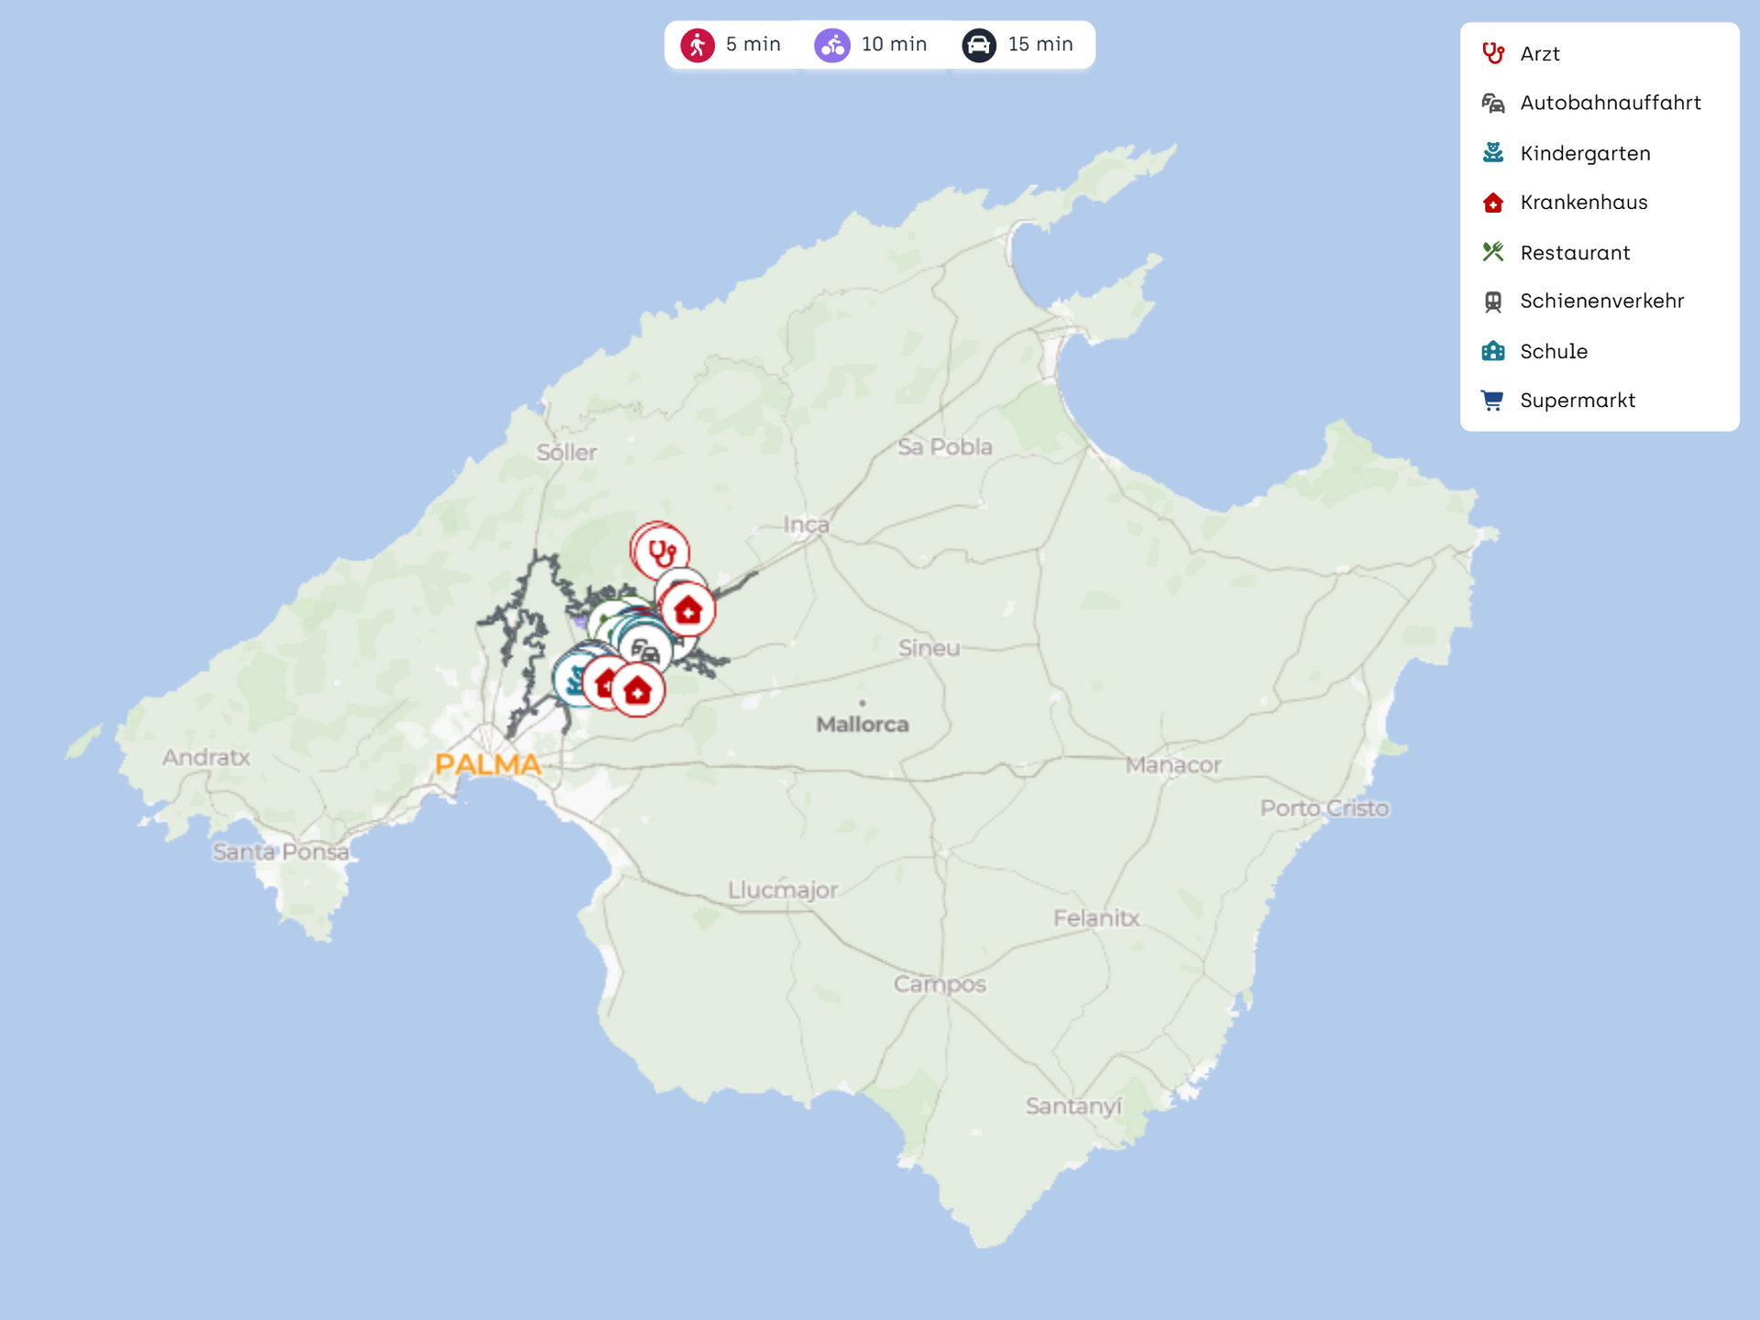Image resolution: width=1760 pixels, height=1320 pixels.
Task: Click the Kindergarten legend label
Action: click(1585, 153)
